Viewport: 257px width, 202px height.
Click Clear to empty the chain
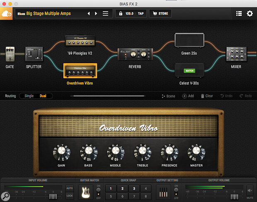click(207, 96)
